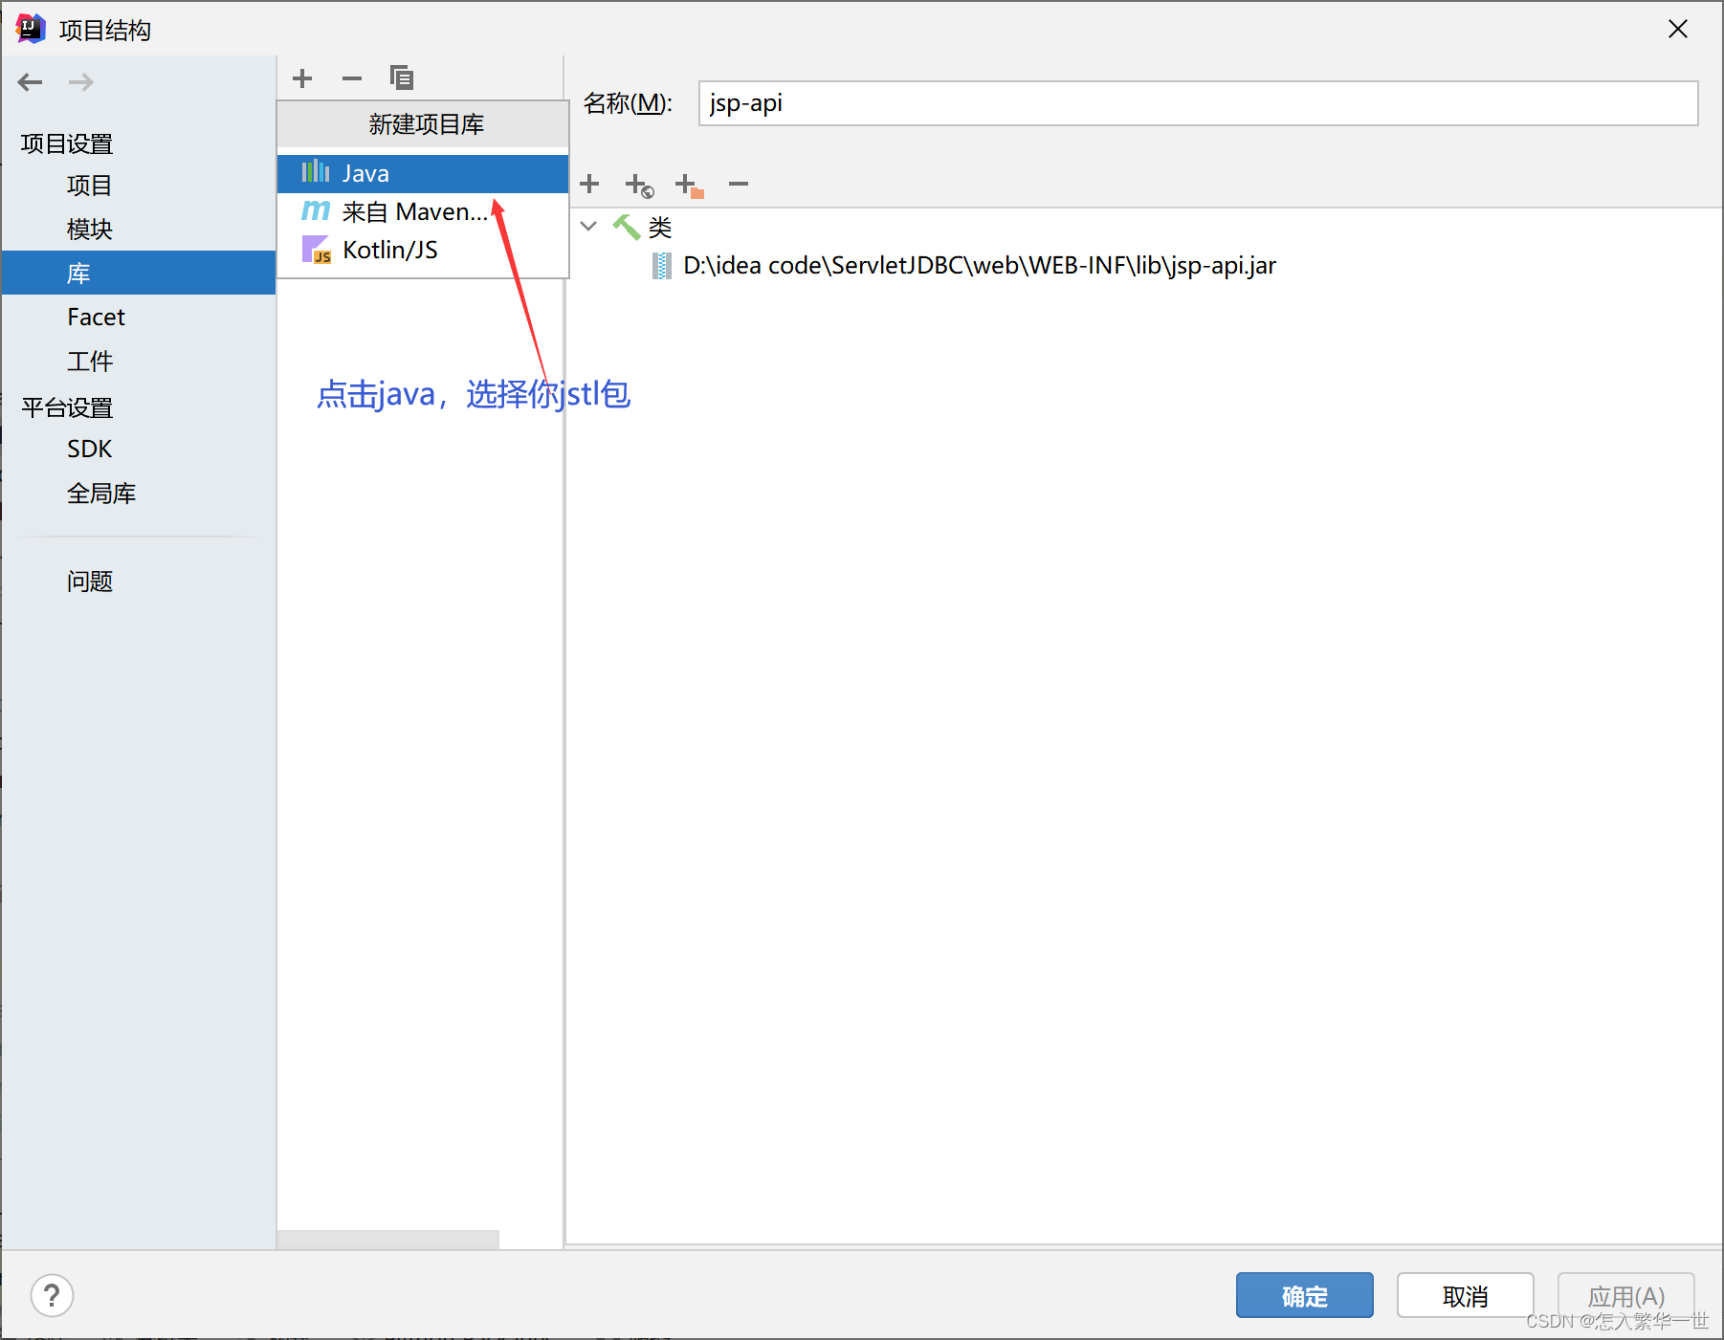Image resolution: width=1724 pixels, height=1340 pixels.
Task: Open the 库 settings section
Action: pos(78,273)
